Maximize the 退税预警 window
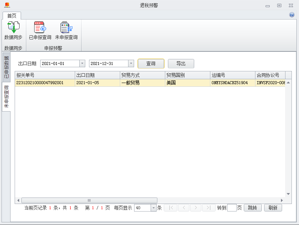Image resolution: width=299 pixels, height=225 pixels. click(x=279, y=6)
